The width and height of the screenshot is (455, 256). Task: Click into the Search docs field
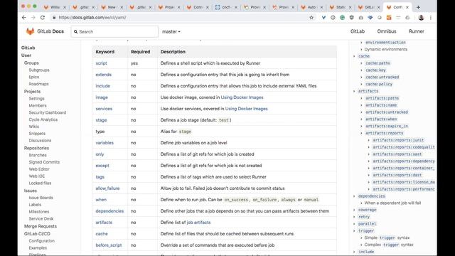click(x=114, y=31)
